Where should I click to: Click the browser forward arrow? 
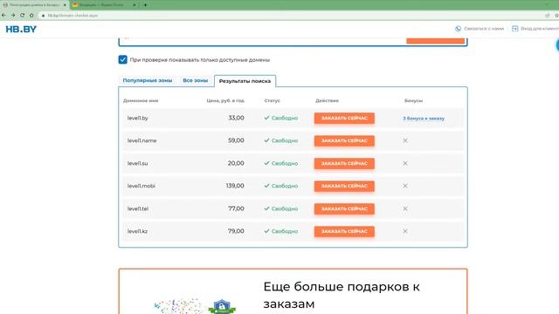tap(13, 16)
